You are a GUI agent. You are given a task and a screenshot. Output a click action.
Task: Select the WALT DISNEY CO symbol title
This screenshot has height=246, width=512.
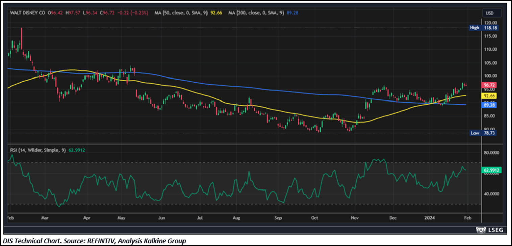click(27, 13)
